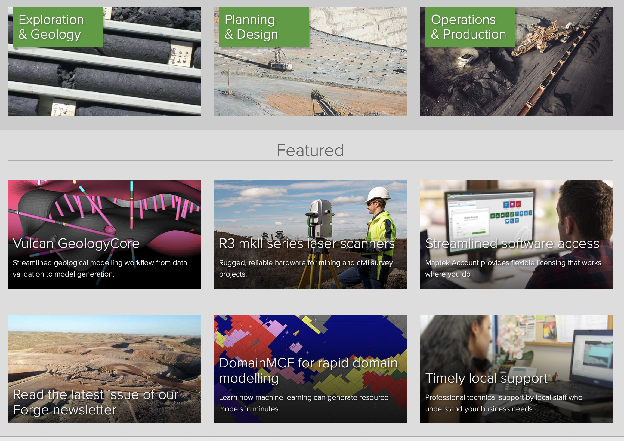This screenshot has width=624, height=441.
Task: Read the streamlined geological modelling workflow description
Action: [100, 268]
